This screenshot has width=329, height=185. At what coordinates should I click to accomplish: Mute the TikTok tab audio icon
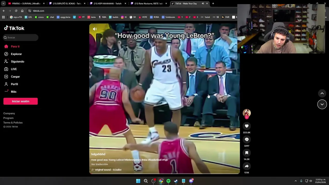203,4
